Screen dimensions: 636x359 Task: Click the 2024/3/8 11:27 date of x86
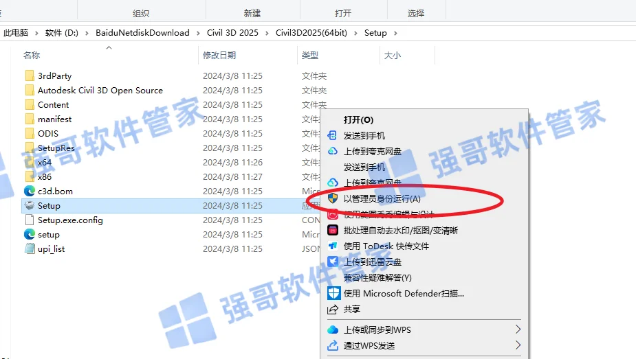pyautogui.click(x=232, y=177)
